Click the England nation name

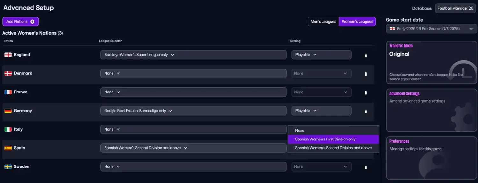22,55
